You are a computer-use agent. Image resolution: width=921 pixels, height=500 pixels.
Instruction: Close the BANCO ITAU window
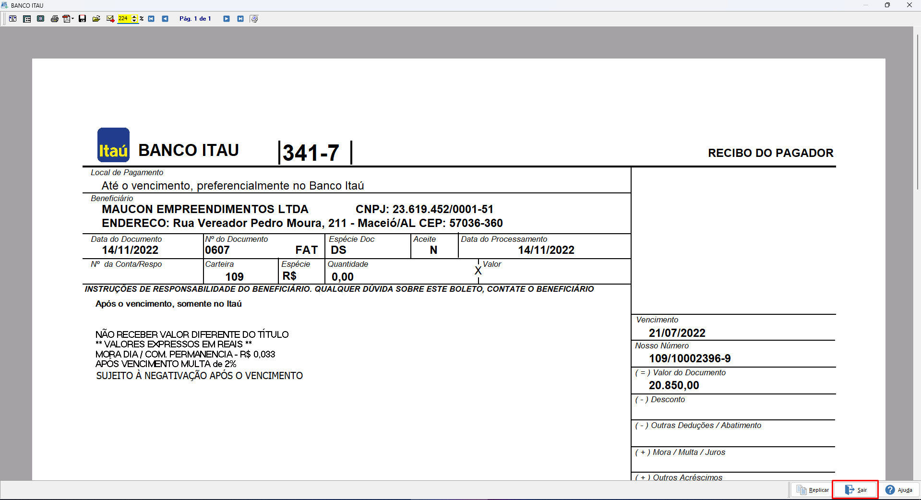tap(909, 5)
